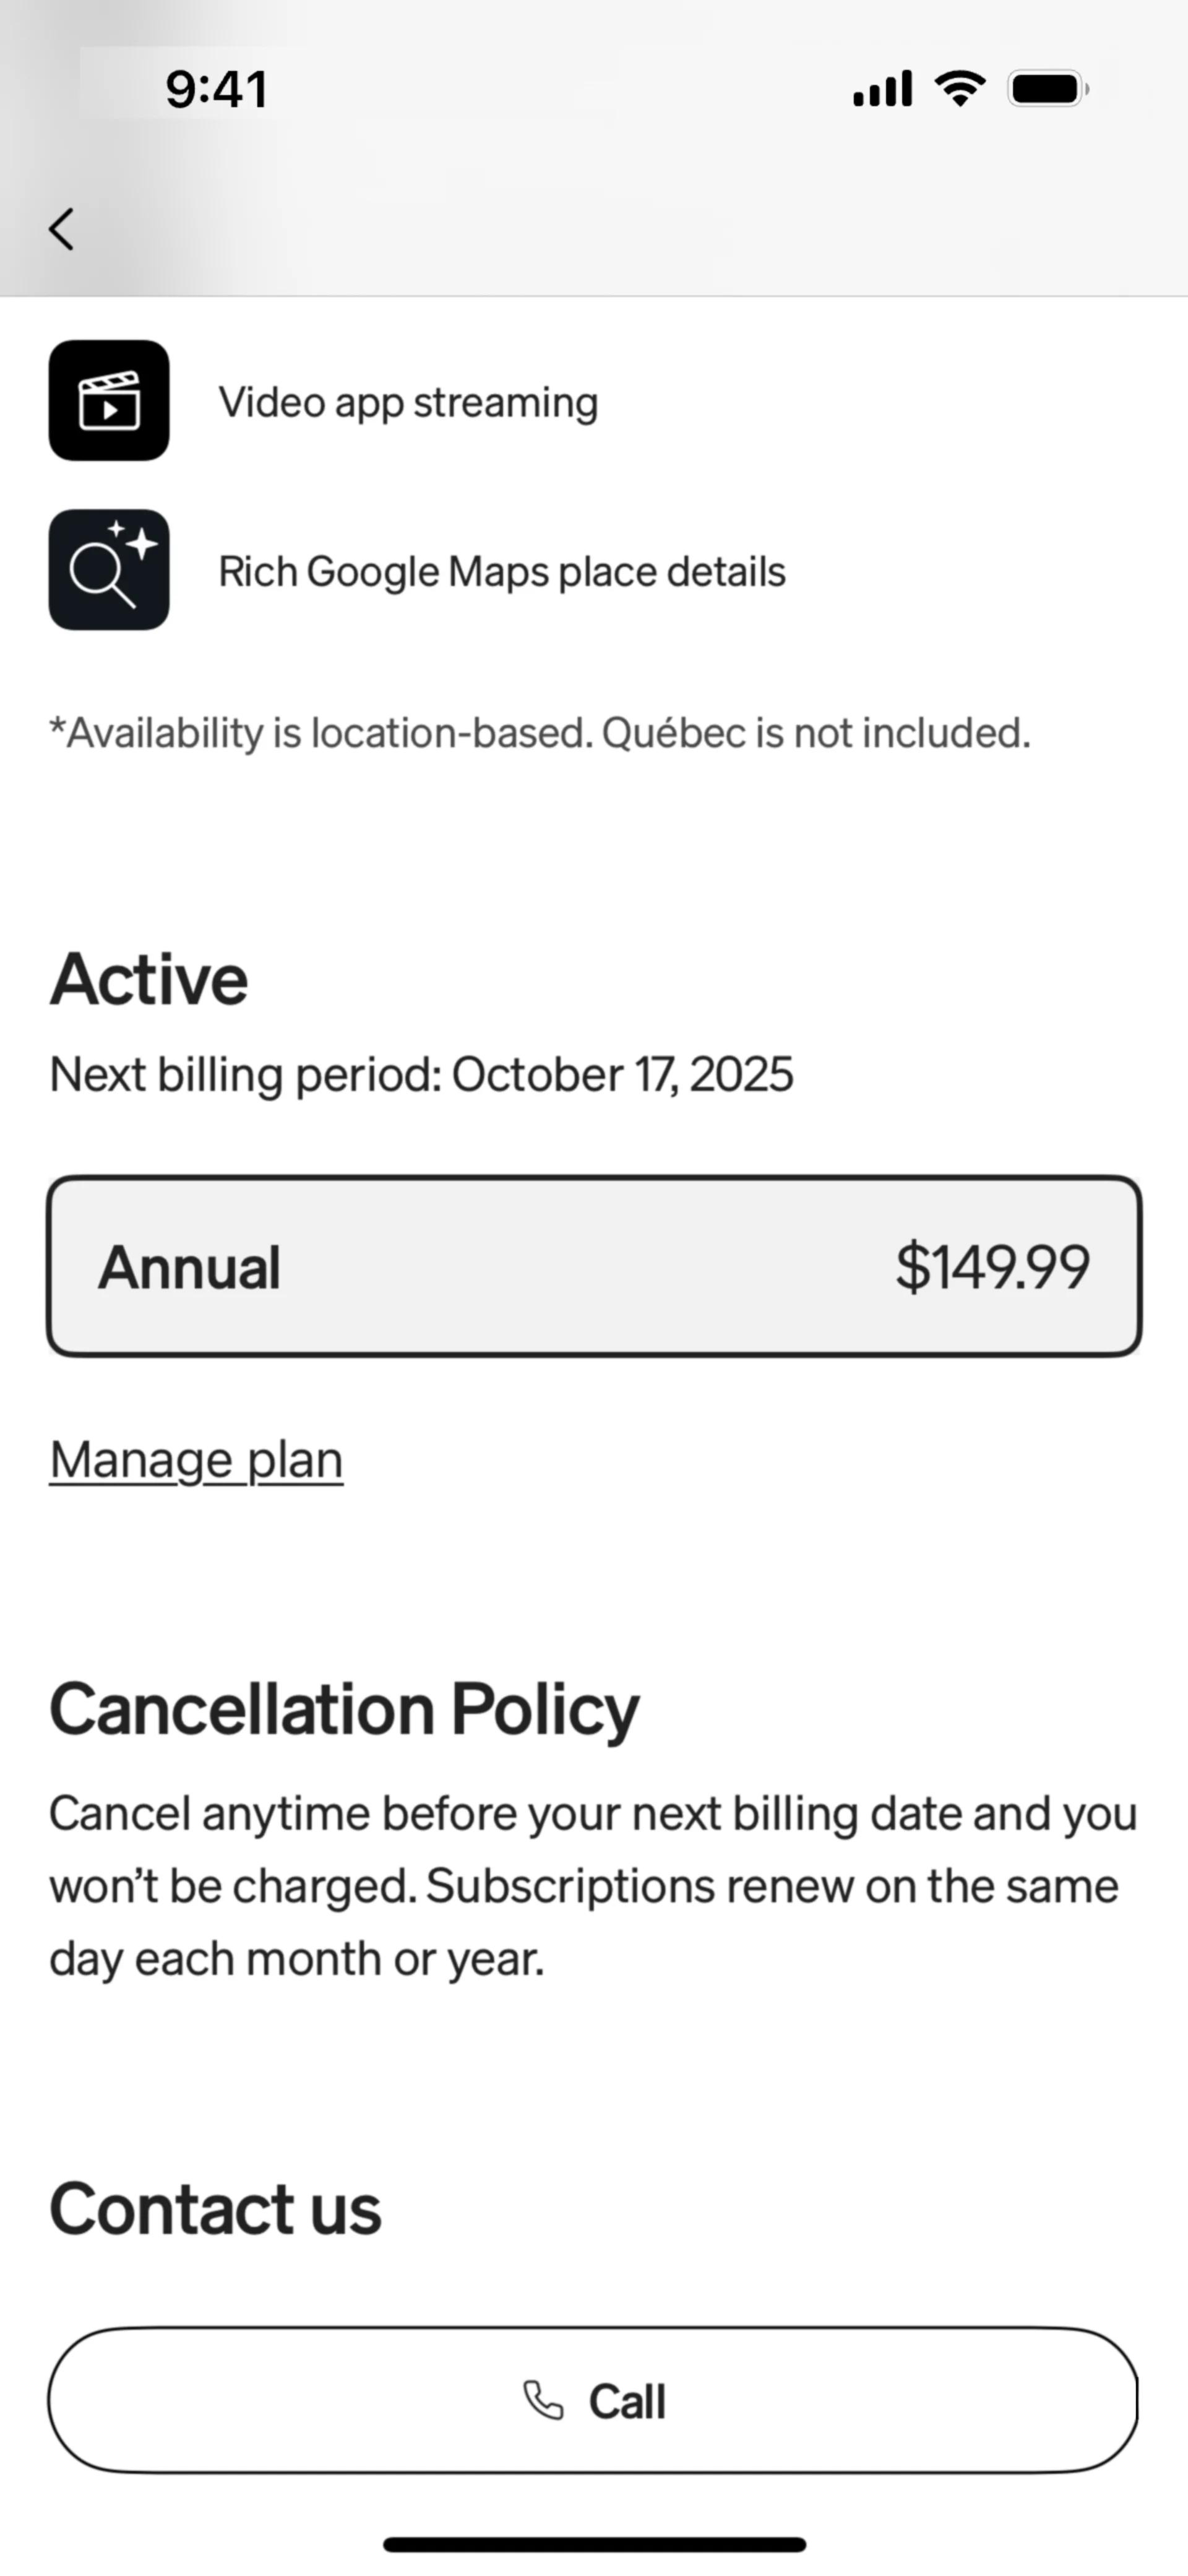Screen dimensions: 1188x2576
Task: Tap the Québec availability footnote
Action: tap(539, 733)
